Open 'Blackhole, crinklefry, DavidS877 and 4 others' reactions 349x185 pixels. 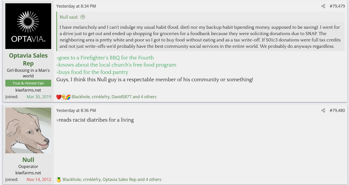pyautogui.click(x=114, y=97)
